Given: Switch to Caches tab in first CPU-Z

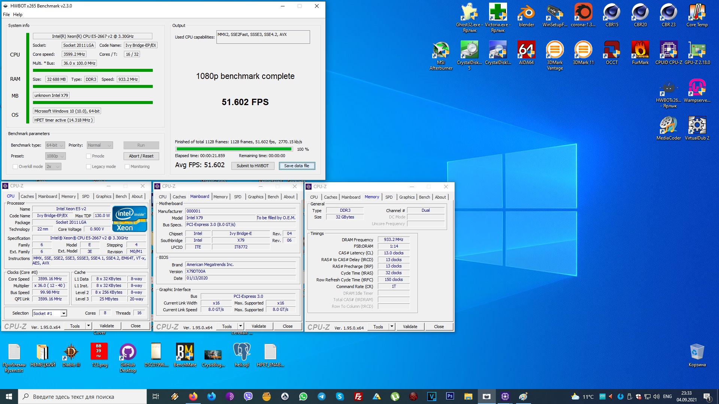Looking at the screenshot, I should (x=27, y=196).
